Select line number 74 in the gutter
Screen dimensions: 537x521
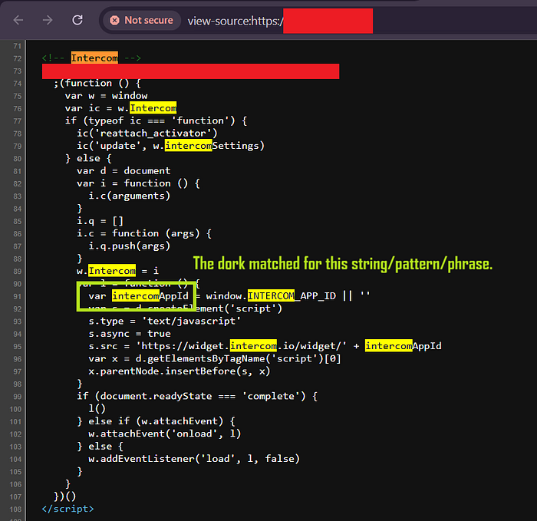tap(17, 84)
